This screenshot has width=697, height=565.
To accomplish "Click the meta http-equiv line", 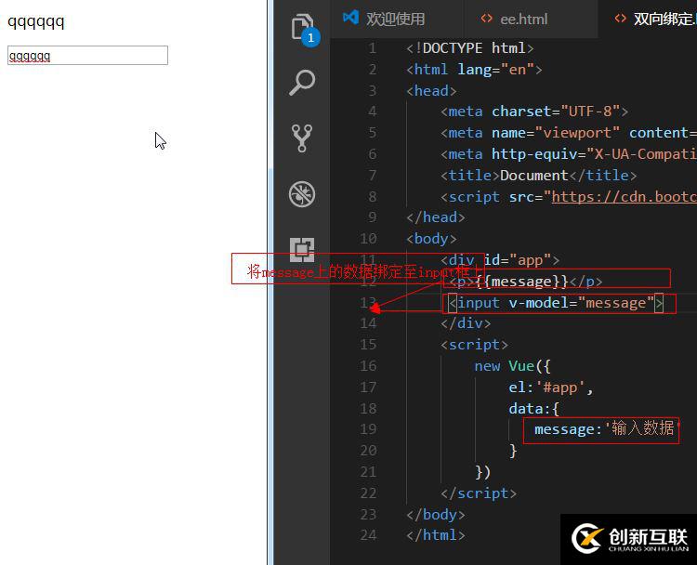I will pos(569,154).
